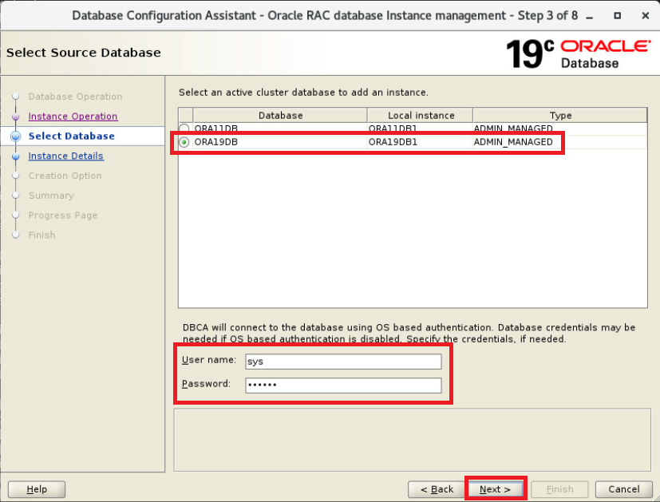This screenshot has width=660, height=502.
Task: Select the Select Database step in sidebar
Action: point(72,136)
